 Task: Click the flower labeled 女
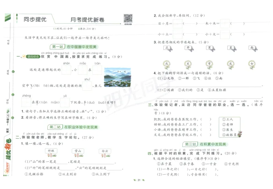[x=252, y=64]
